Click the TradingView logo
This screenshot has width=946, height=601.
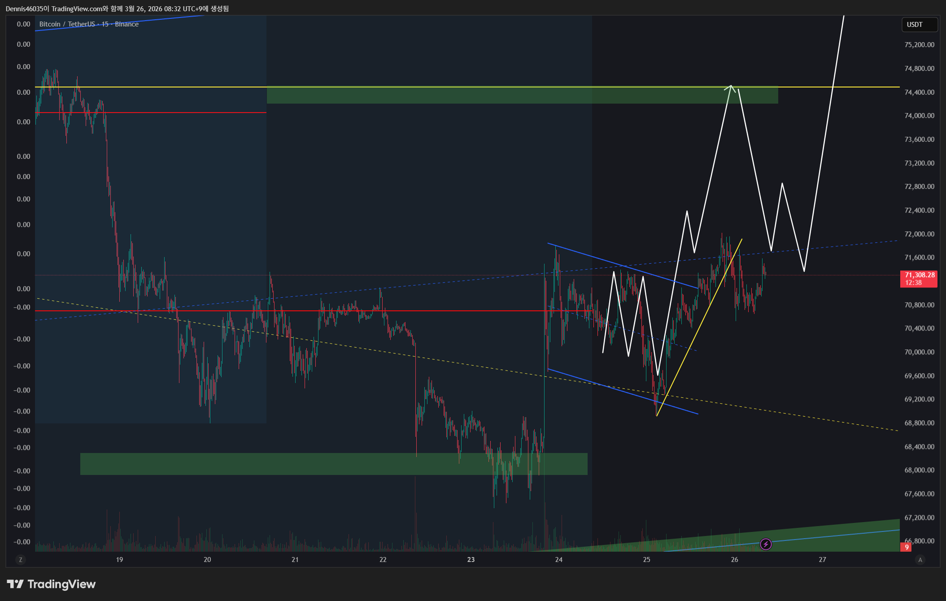pyautogui.click(x=51, y=584)
